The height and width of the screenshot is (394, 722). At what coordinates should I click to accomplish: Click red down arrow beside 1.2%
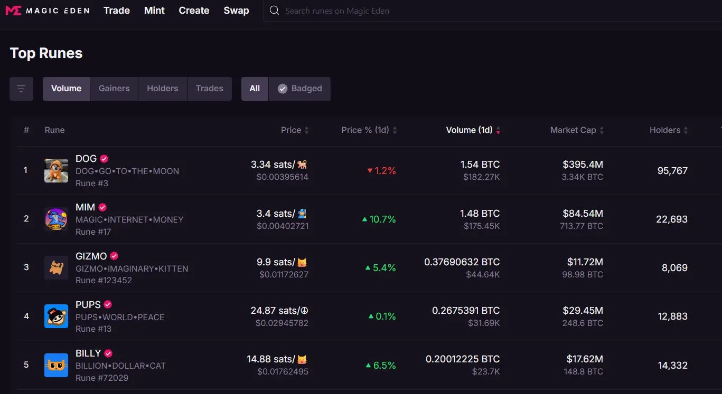pyautogui.click(x=370, y=171)
